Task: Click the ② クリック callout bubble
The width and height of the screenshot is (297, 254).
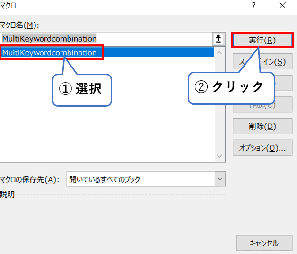Action: point(231,87)
